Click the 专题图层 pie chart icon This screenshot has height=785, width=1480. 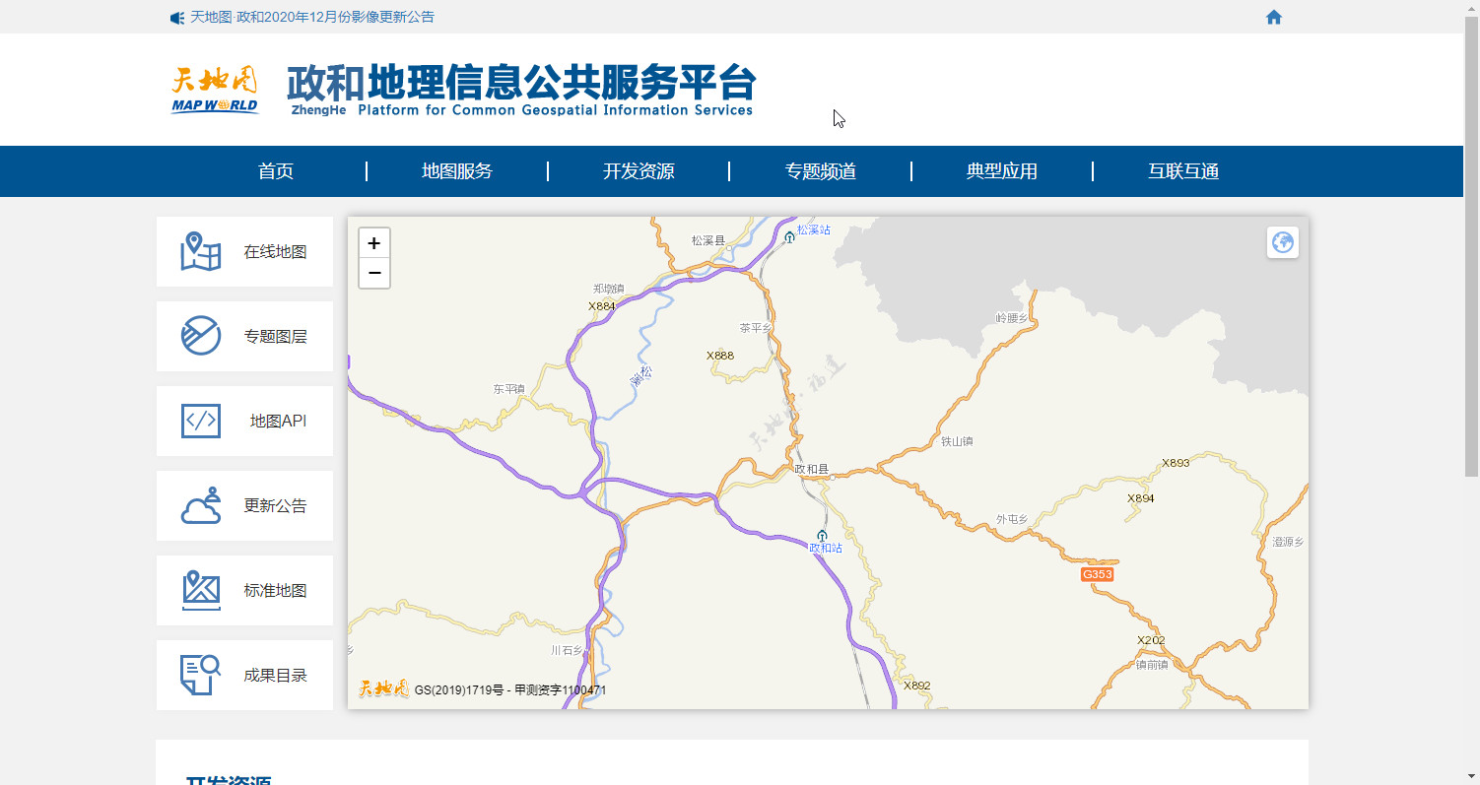pyautogui.click(x=201, y=336)
